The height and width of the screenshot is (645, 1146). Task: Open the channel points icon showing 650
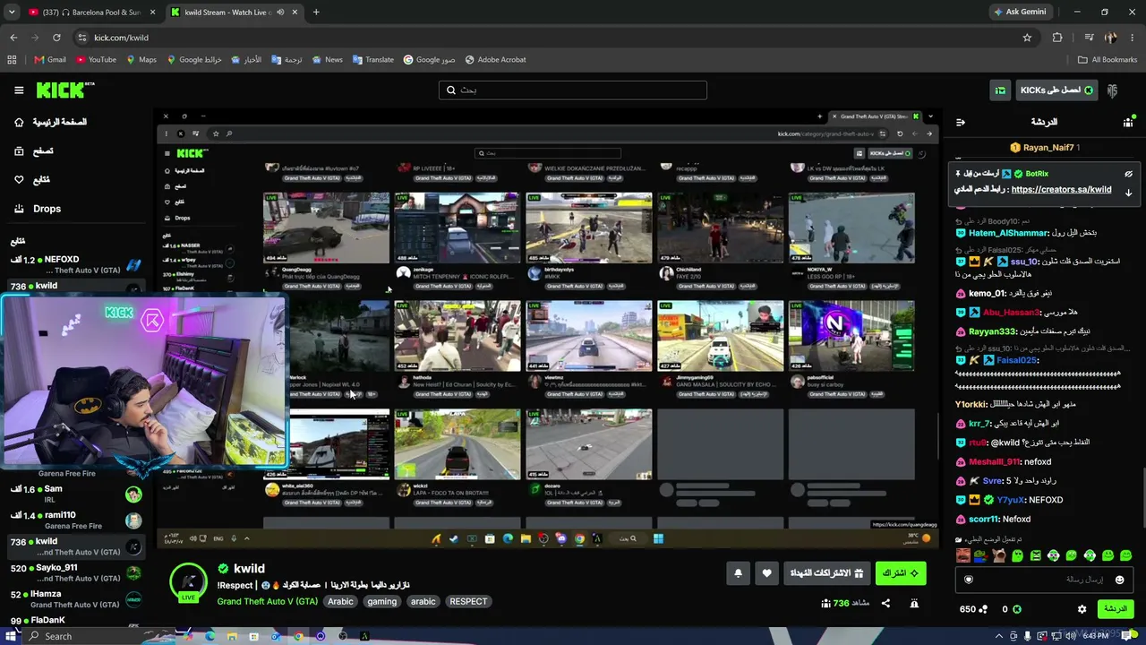(982, 609)
